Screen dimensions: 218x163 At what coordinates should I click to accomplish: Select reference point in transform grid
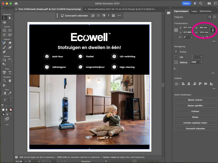coord(176,30)
